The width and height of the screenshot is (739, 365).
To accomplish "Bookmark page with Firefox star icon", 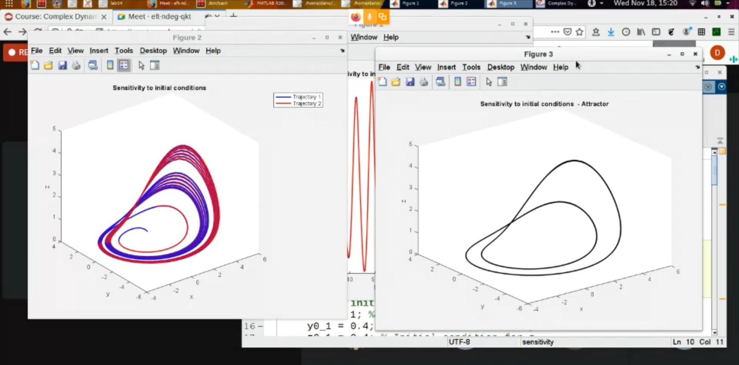I will click(x=579, y=32).
